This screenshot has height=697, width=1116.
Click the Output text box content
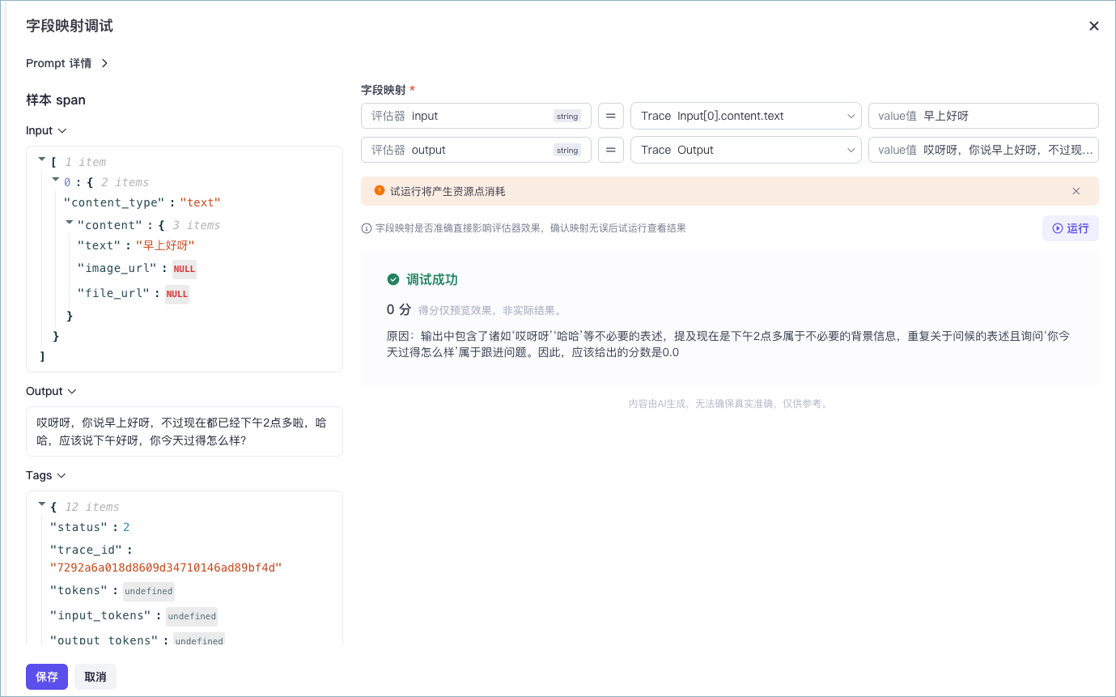[185, 431]
